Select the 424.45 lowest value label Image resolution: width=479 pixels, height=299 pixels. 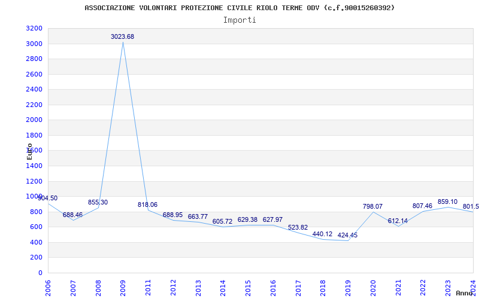click(347, 236)
